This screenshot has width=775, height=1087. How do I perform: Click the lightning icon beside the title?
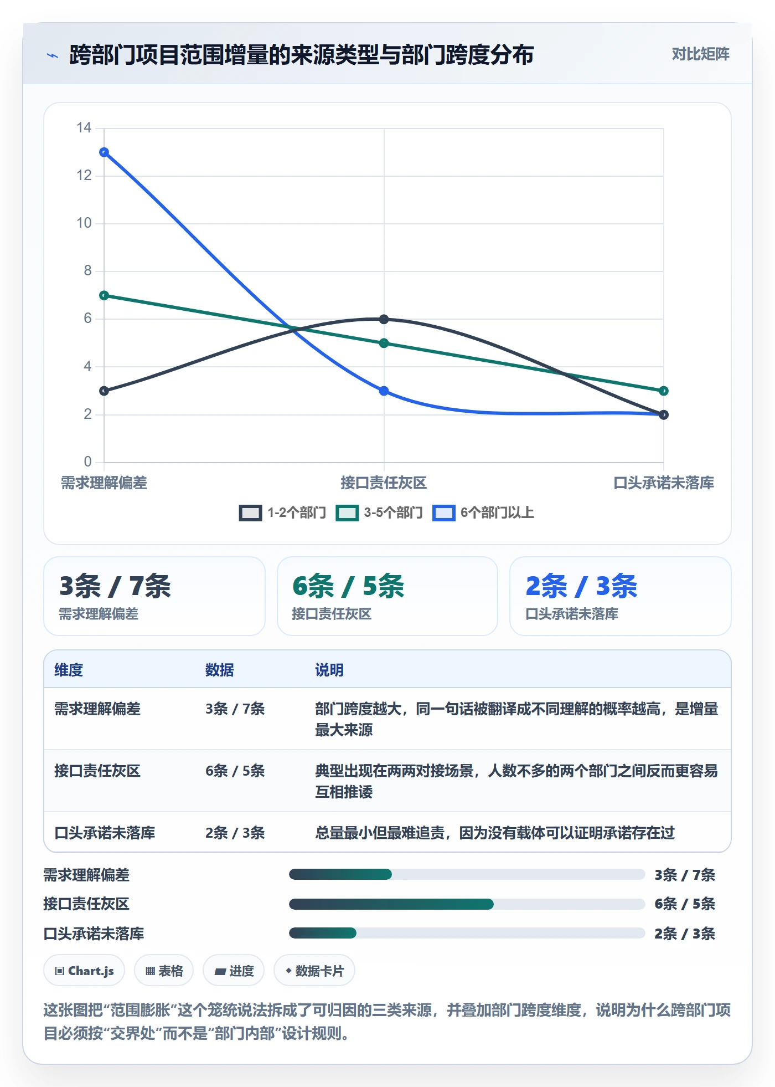tap(53, 55)
